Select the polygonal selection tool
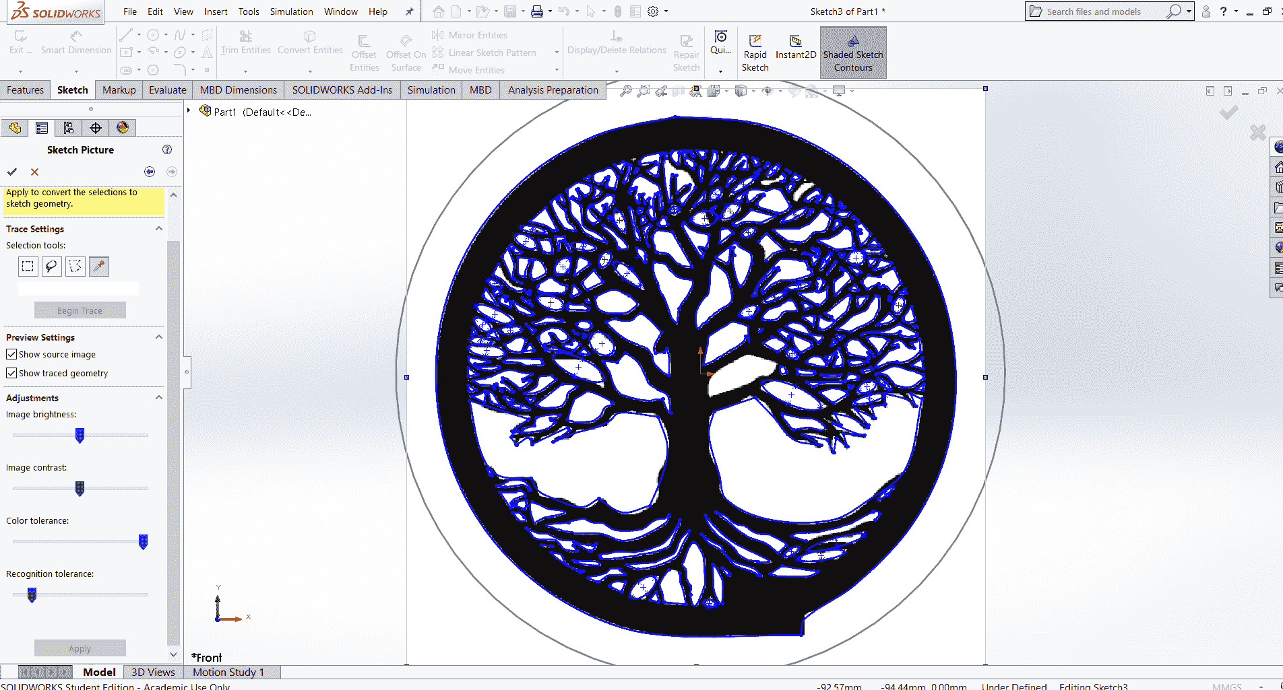This screenshot has width=1283, height=690. click(75, 267)
